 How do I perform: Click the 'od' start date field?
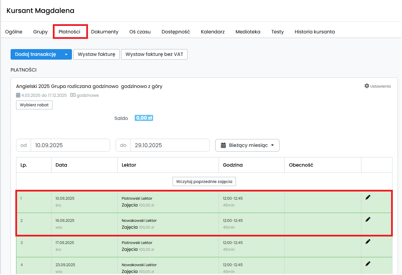70,145
